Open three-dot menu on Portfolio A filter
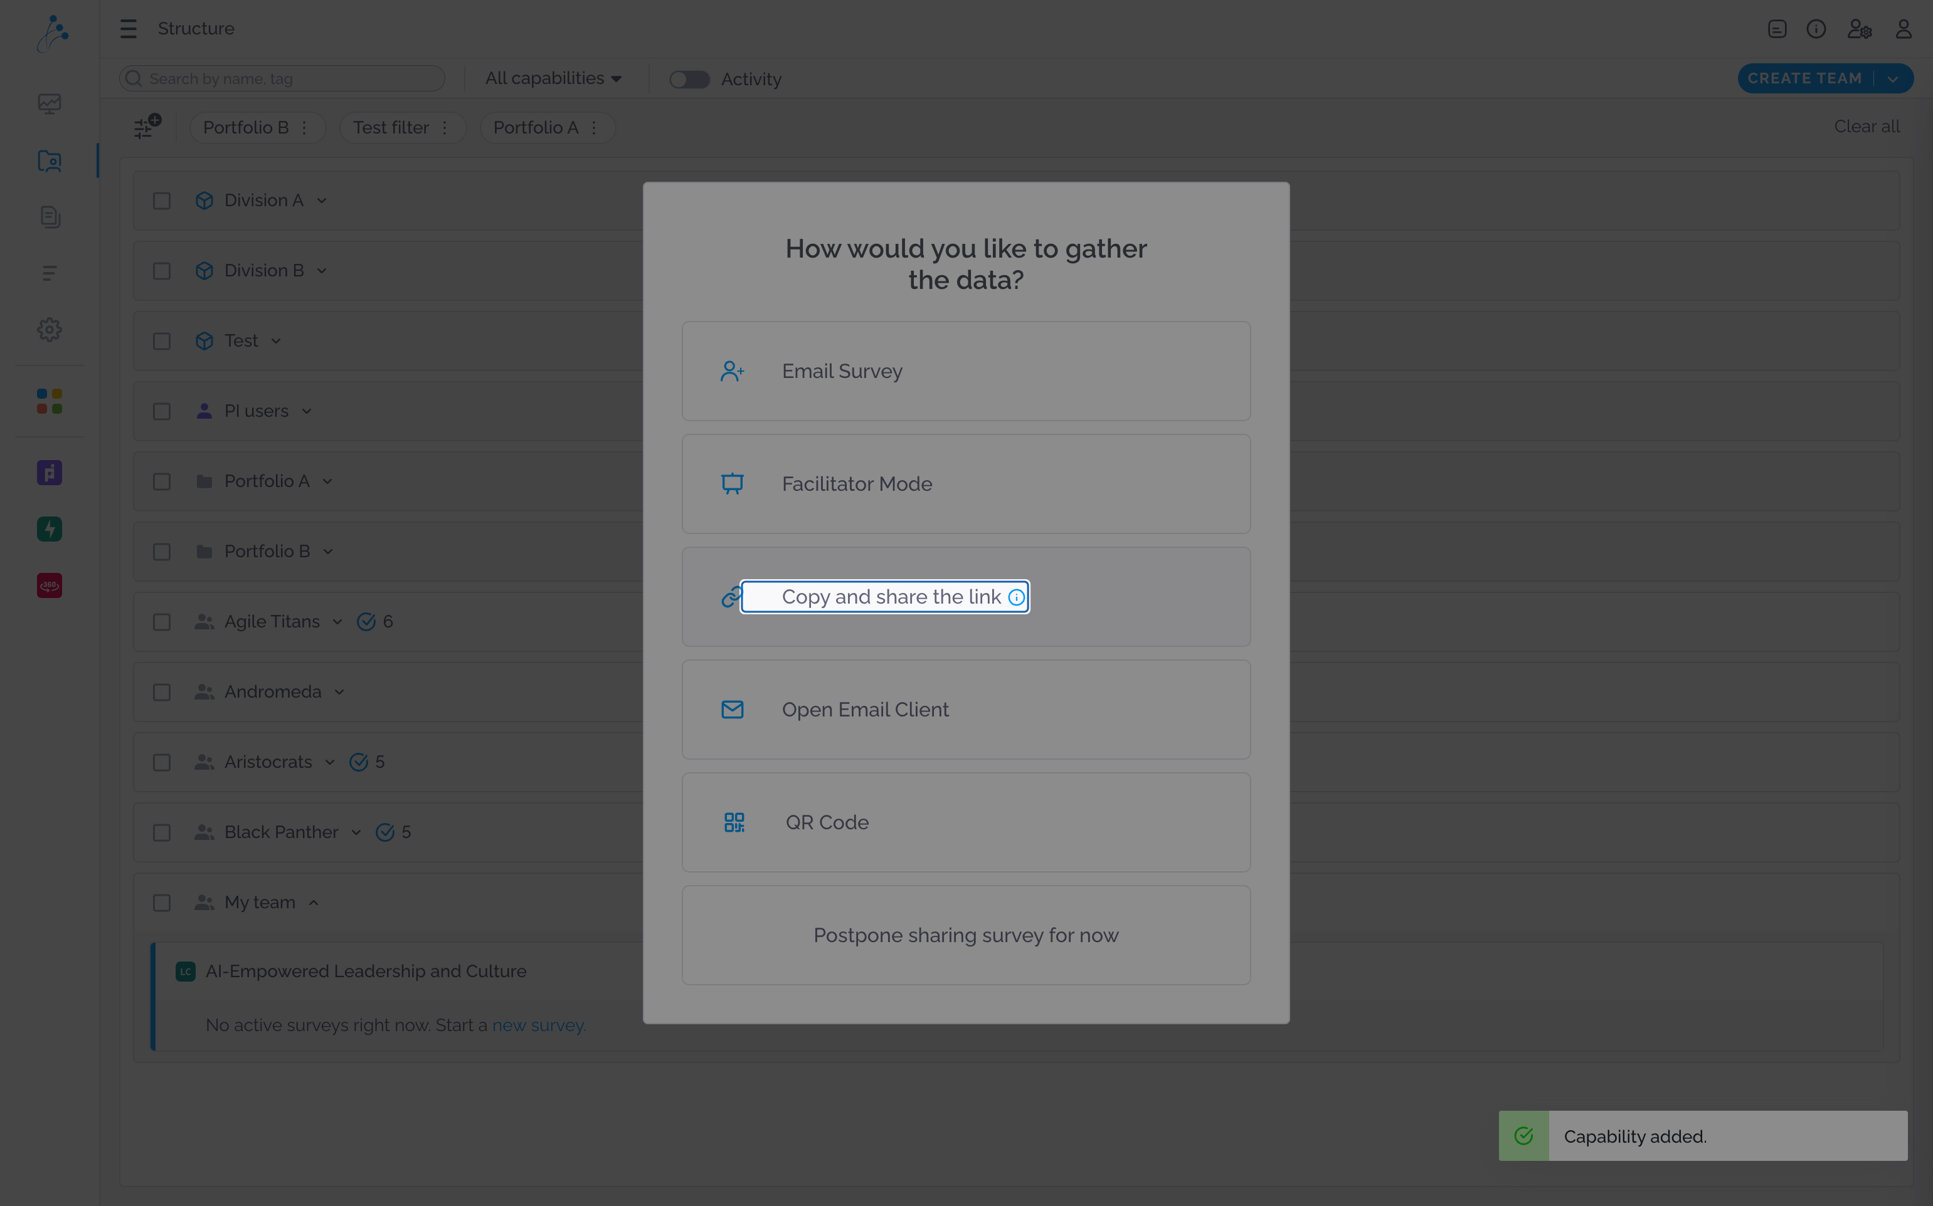This screenshot has height=1206, width=1933. 594,128
